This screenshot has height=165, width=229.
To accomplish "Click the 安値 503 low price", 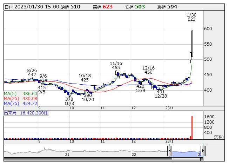I will [135, 7].
